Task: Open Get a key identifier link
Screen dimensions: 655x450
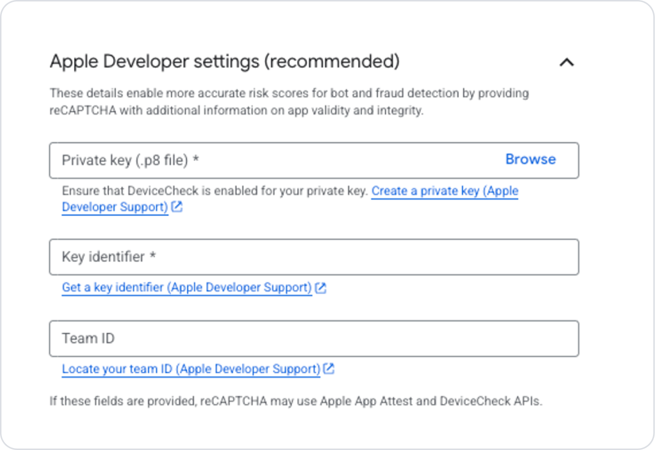Action: 187,287
